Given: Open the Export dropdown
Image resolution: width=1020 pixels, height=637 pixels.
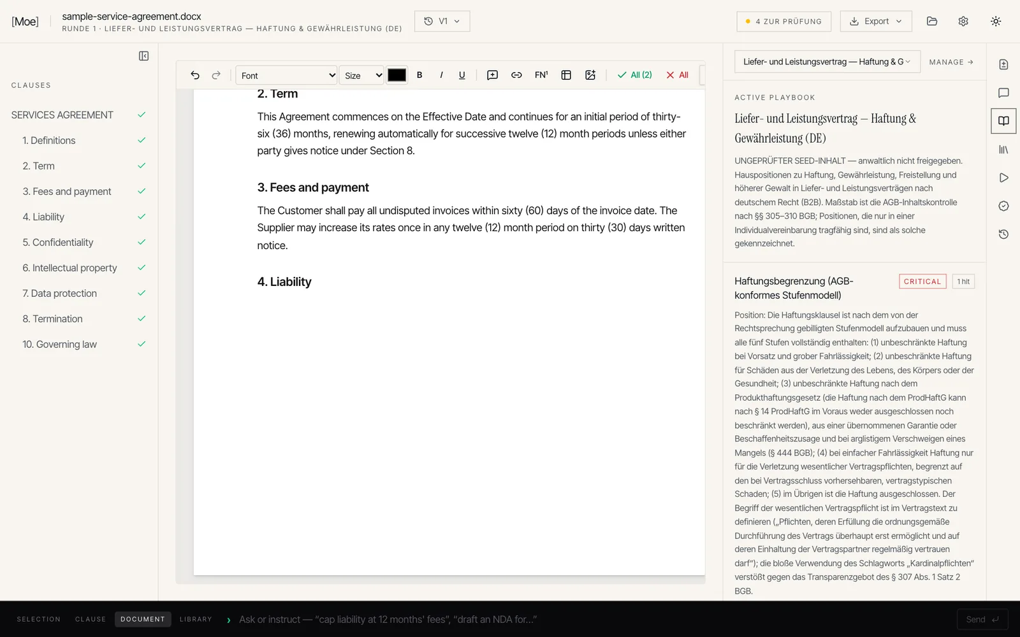Looking at the screenshot, I should coord(876,21).
